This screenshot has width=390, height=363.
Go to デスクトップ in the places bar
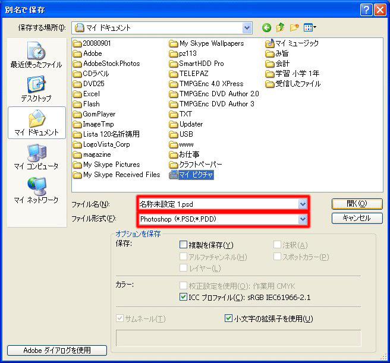(x=36, y=89)
